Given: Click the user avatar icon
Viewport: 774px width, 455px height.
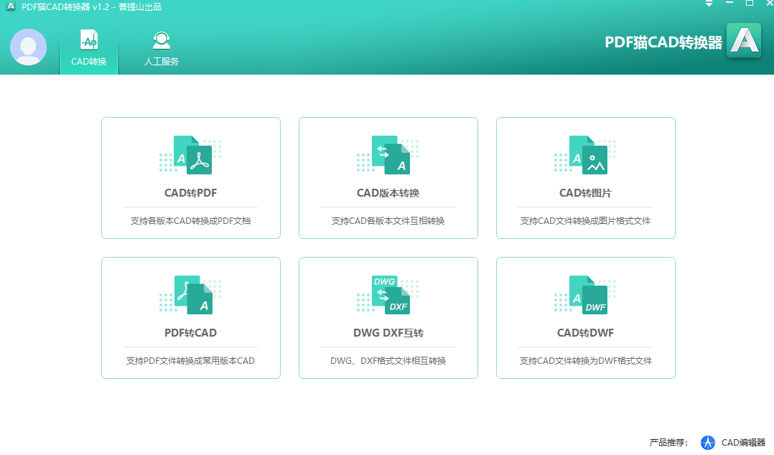Looking at the screenshot, I should 28,49.
